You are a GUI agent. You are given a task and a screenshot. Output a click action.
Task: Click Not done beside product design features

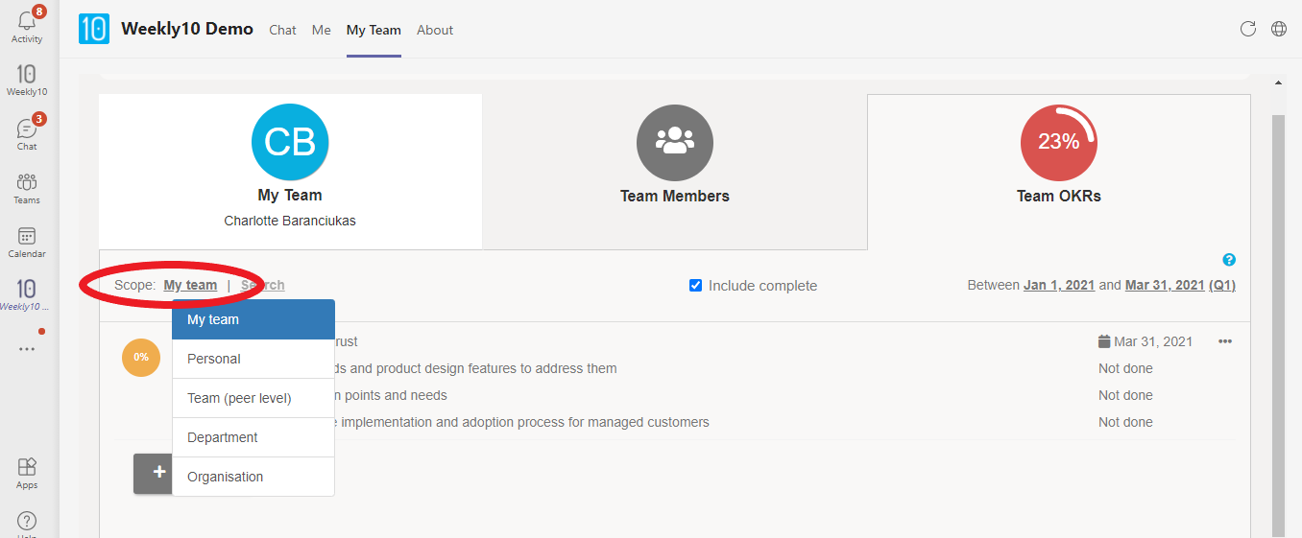pos(1125,368)
